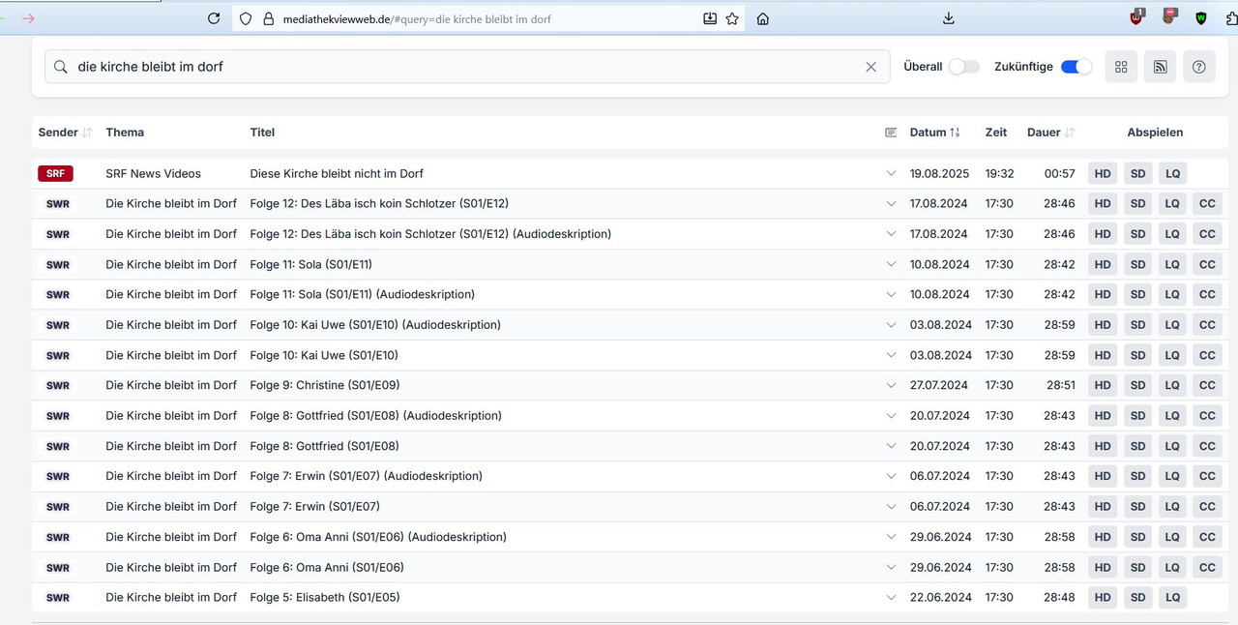Clear the search query with the X icon
This screenshot has width=1238, height=625.
pos(870,67)
